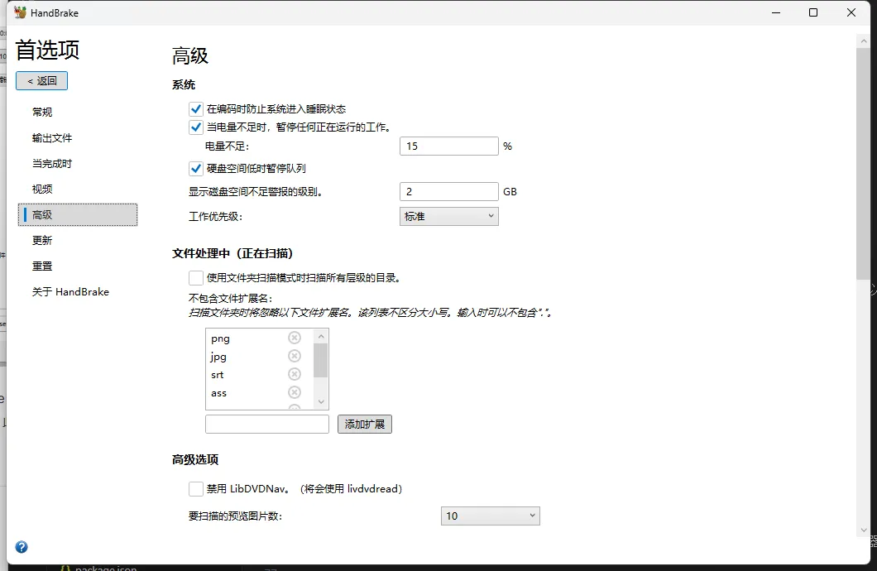Uncheck 硬盘空间低时暂停队列 option
This screenshot has width=877, height=571.
pos(196,168)
